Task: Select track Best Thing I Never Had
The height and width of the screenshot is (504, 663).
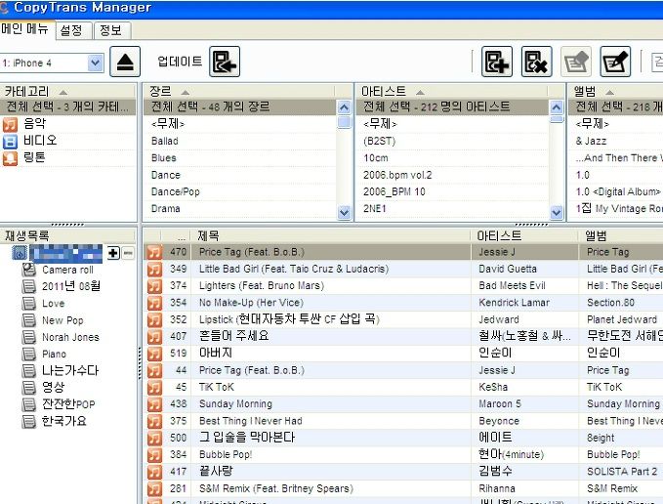Action: (x=250, y=421)
